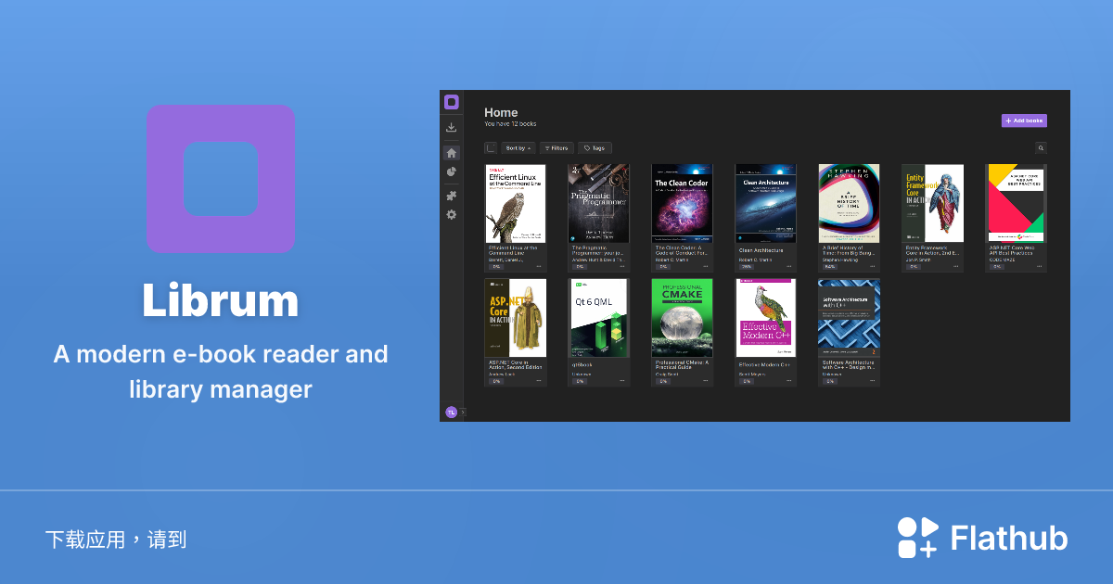Open the Tags dropdown

pos(595,147)
